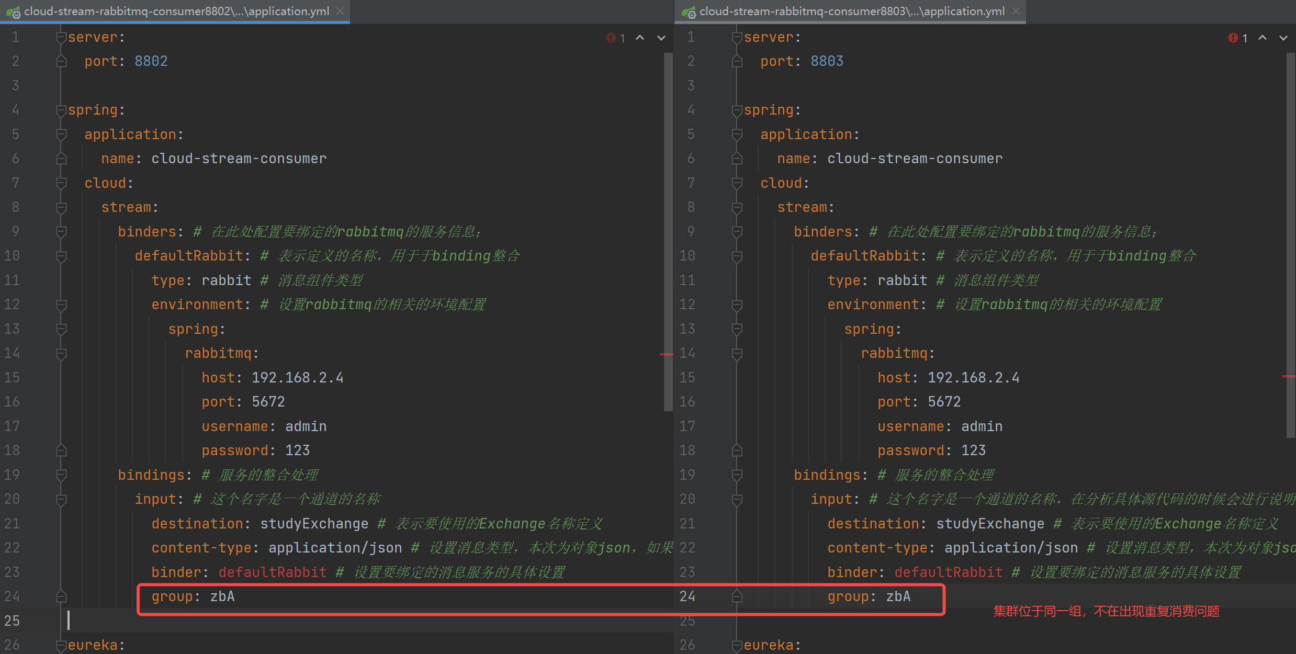The height and width of the screenshot is (654, 1296).
Task: Close the consumer8803 application.yml tab
Action: tap(1016, 11)
